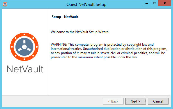Click the WARNING copyright paragraph
This screenshot has width=173, height=109.
pyautogui.click(x=109, y=51)
